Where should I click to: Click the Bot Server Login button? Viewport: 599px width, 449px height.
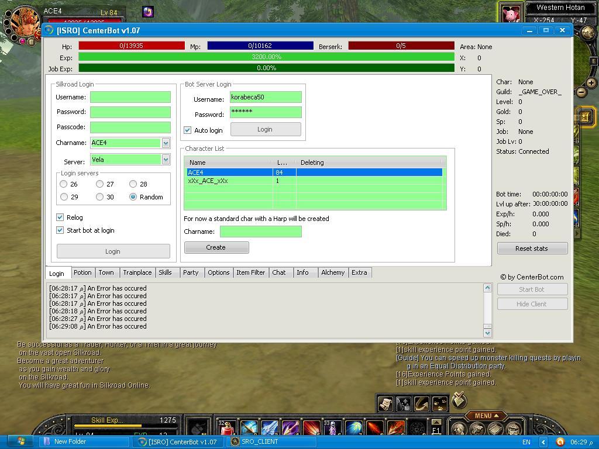coord(266,129)
